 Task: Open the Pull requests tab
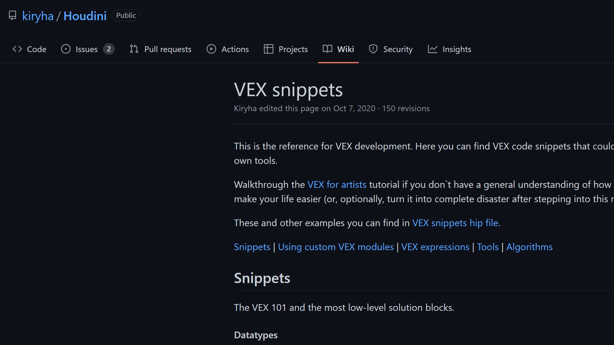point(168,49)
